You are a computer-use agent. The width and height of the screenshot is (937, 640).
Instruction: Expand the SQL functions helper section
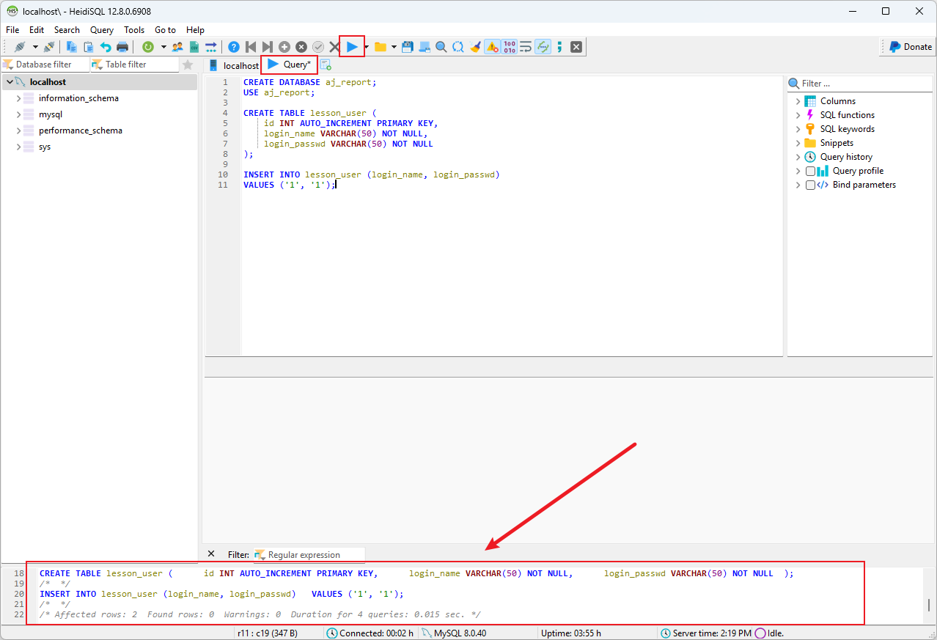(798, 115)
